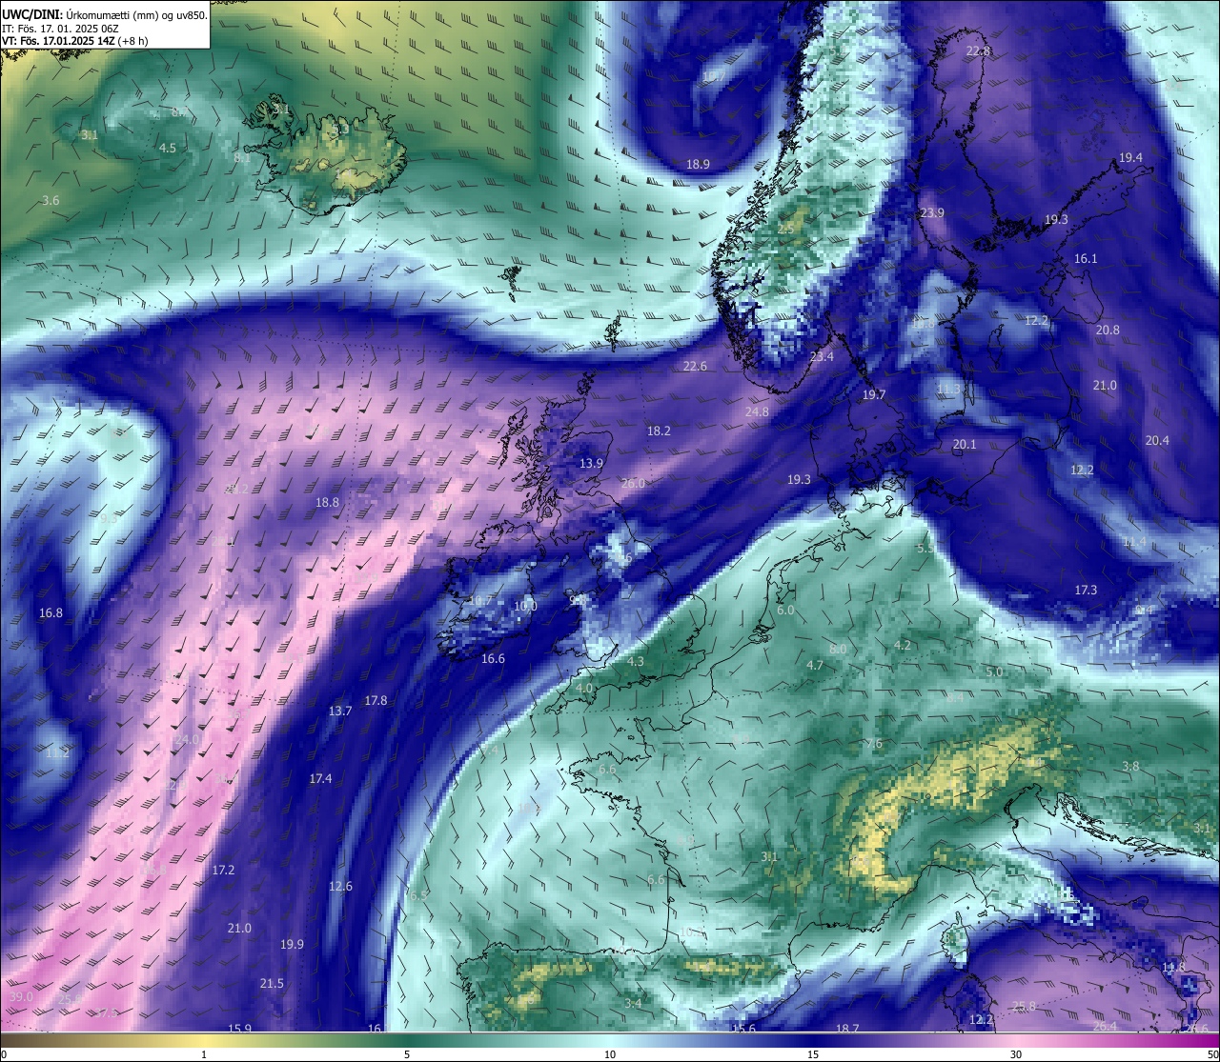
Task: Click the 17.3 value on the map
Action: pos(1087,591)
